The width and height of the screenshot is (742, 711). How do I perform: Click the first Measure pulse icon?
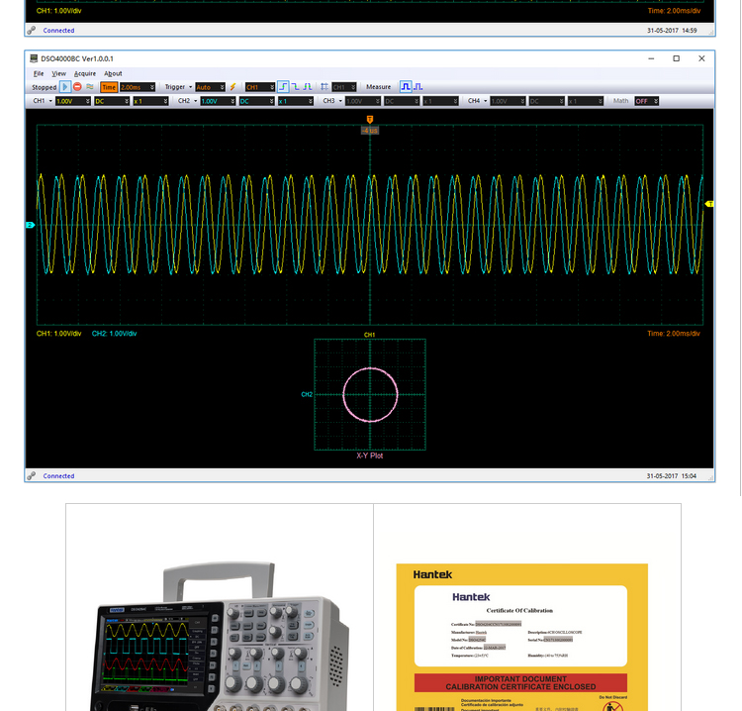click(x=405, y=87)
